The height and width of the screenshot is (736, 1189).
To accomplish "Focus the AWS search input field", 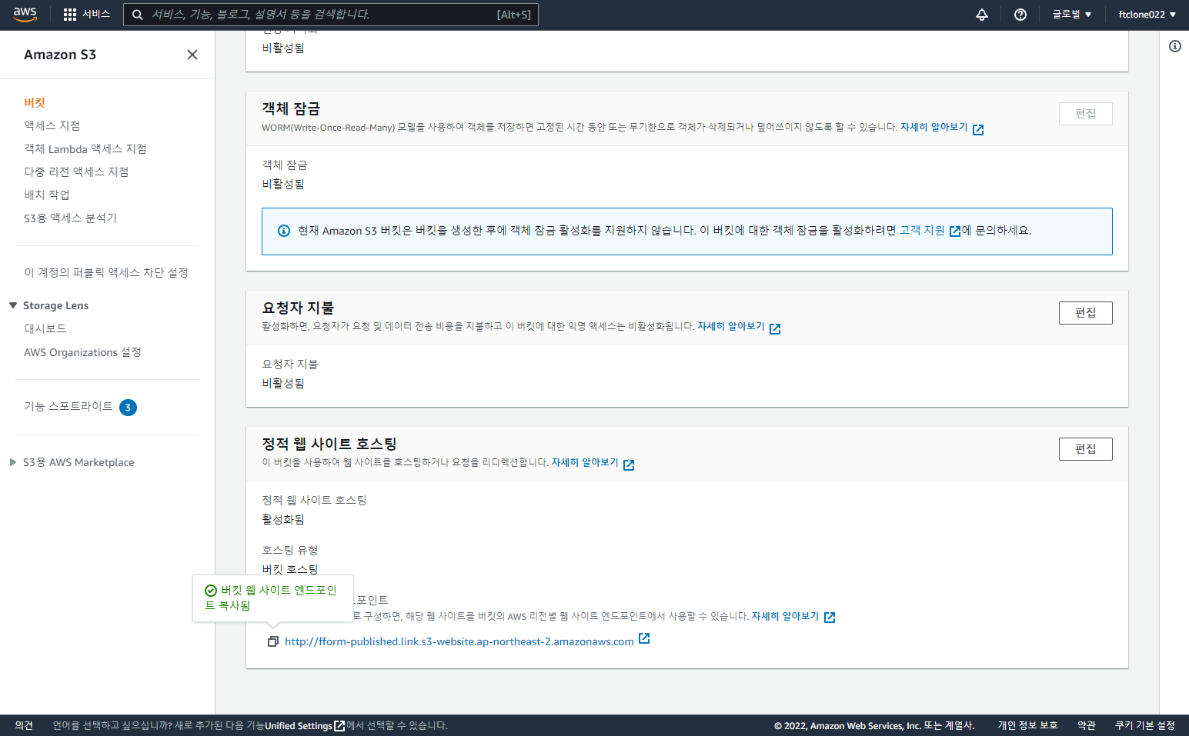I will coord(331,15).
